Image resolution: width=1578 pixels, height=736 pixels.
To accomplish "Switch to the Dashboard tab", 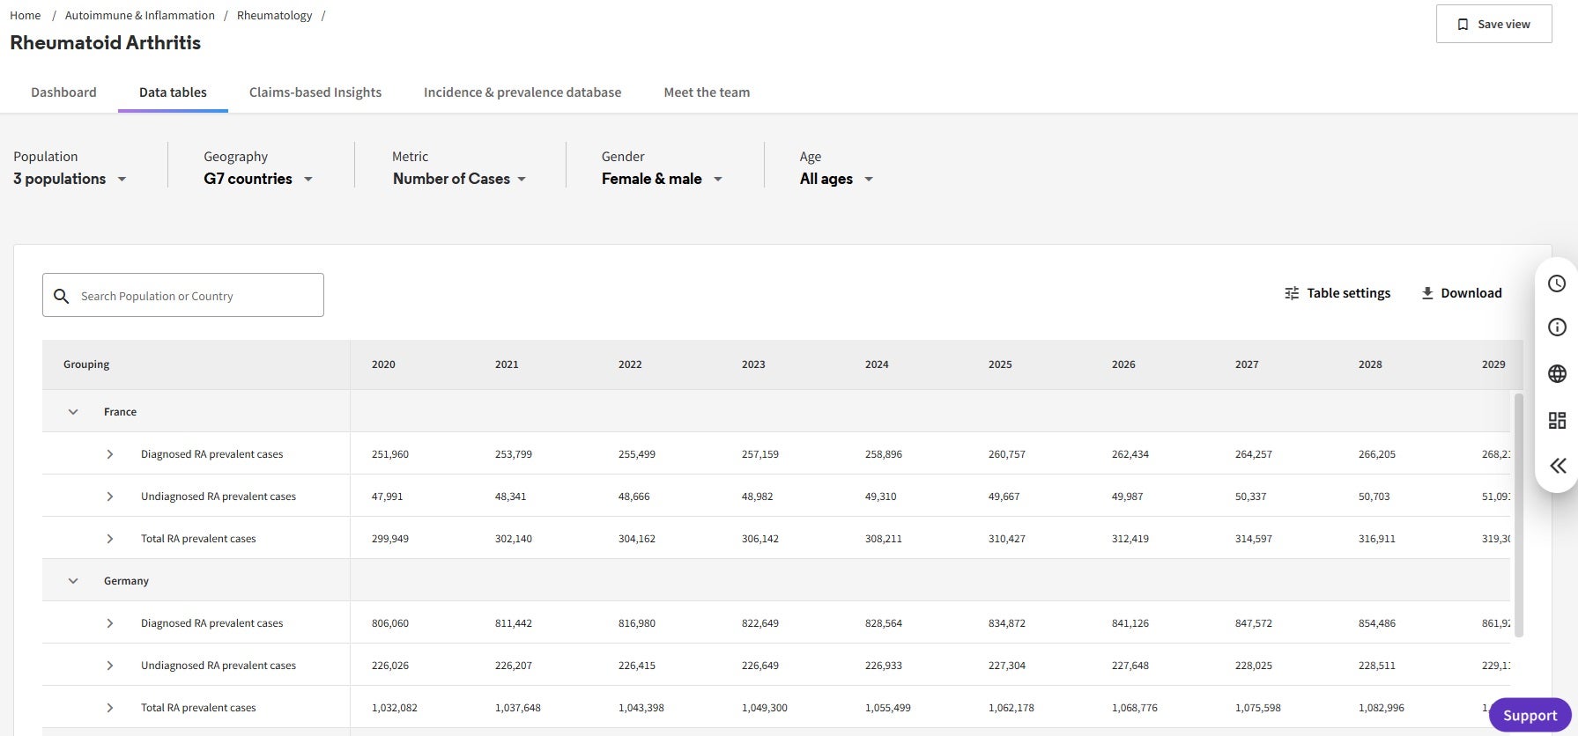I will pos(63,92).
